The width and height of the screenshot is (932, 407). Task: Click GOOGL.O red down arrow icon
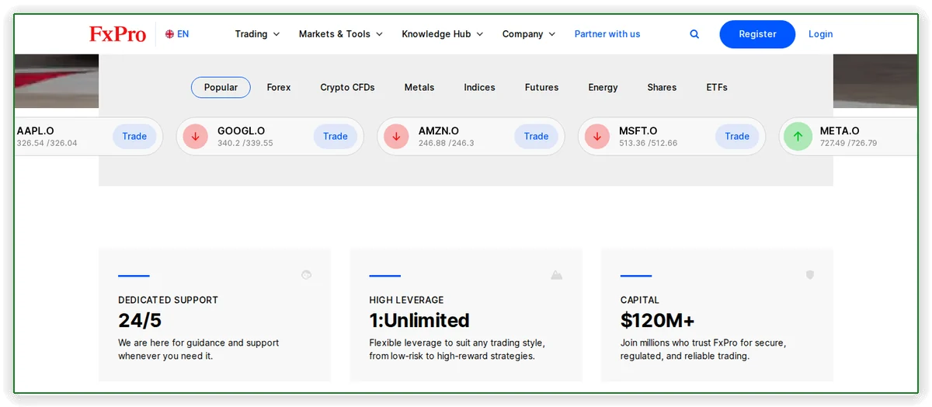(x=195, y=137)
